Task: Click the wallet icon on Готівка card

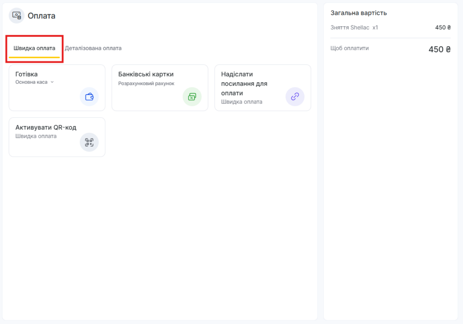Action: click(89, 96)
